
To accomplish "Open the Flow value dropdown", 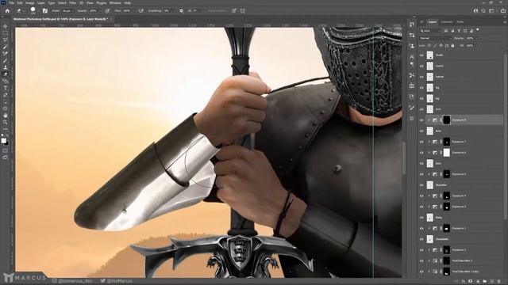I will coord(133,10).
